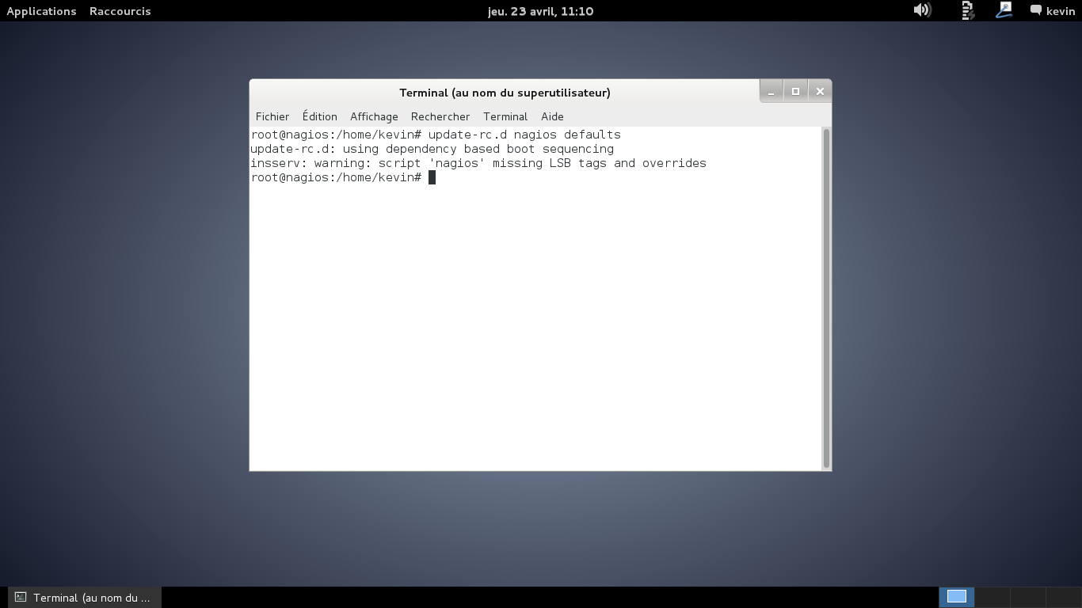Click the 'update-rc.d nagios defaults' command text
The image size is (1082, 608).
pyautogui.click(x=524, y=135)
